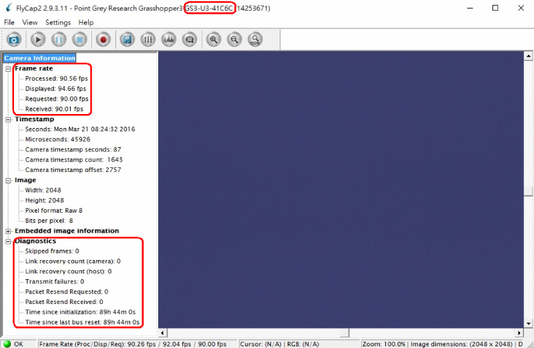The height and width of the screenshot is (348, 534).
Task: Collapse the Frame rate tree node
Action: click(x=9, y=69)
